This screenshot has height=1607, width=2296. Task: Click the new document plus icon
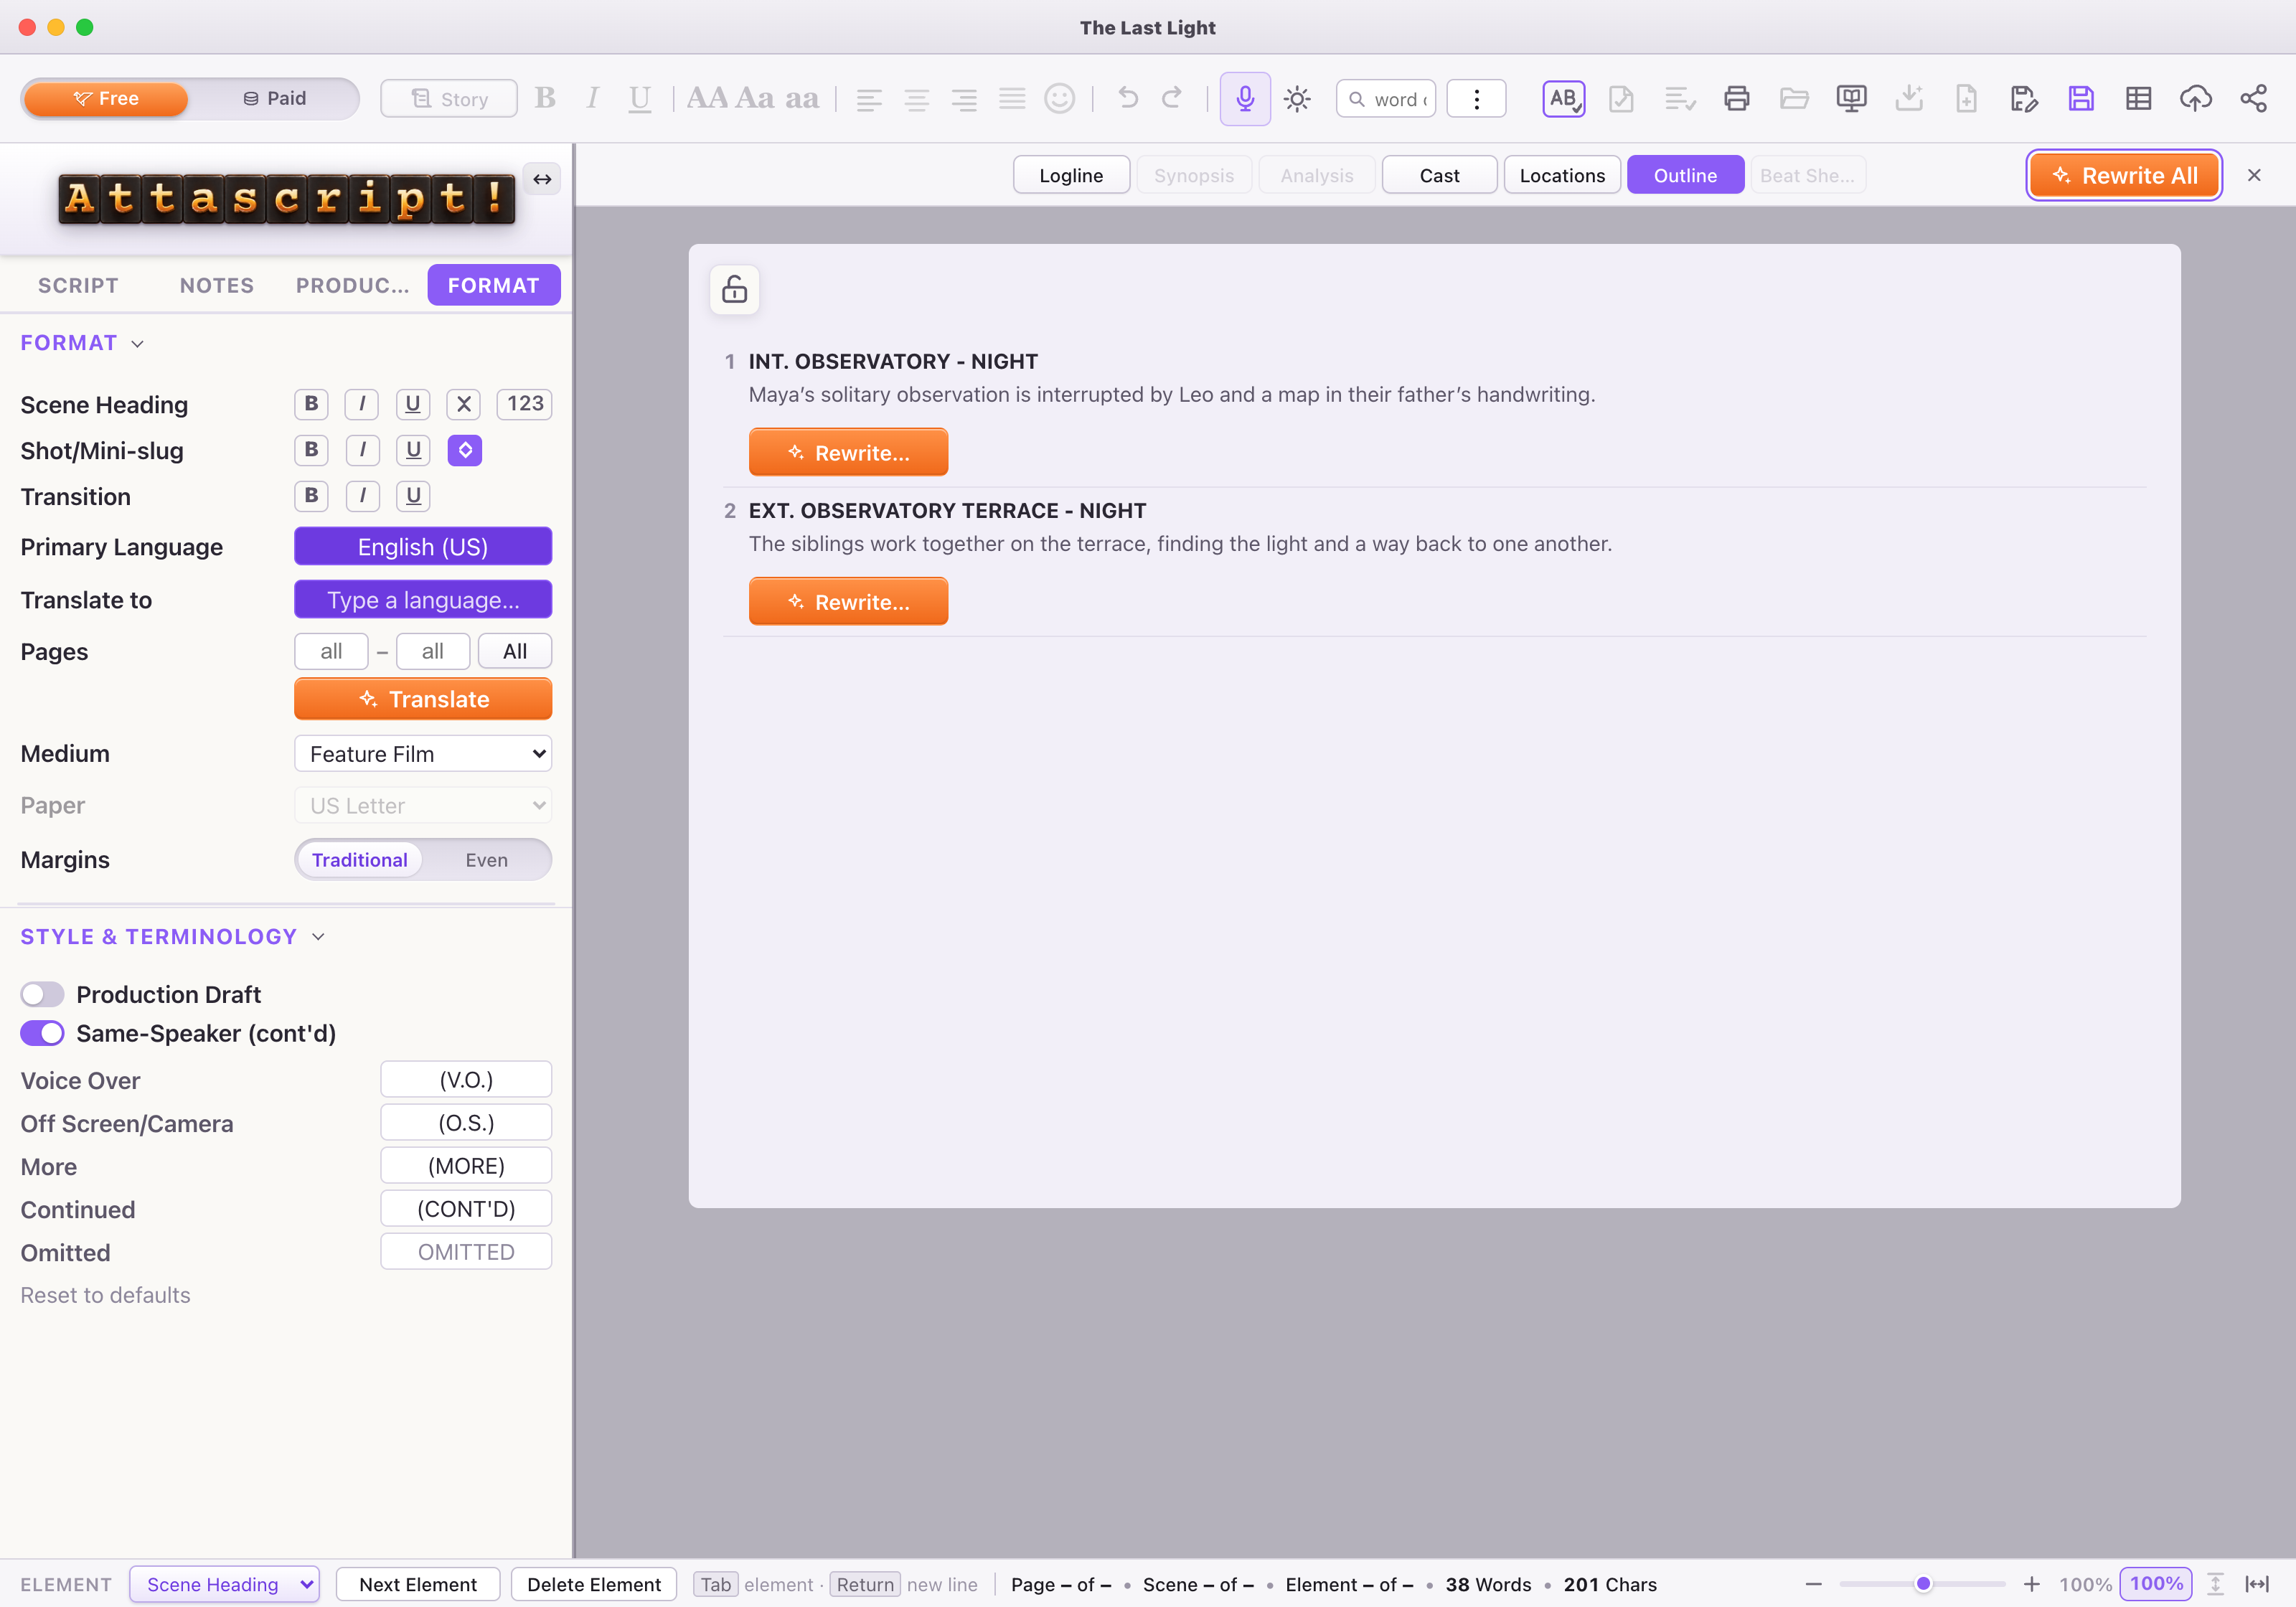[1966, 98]
